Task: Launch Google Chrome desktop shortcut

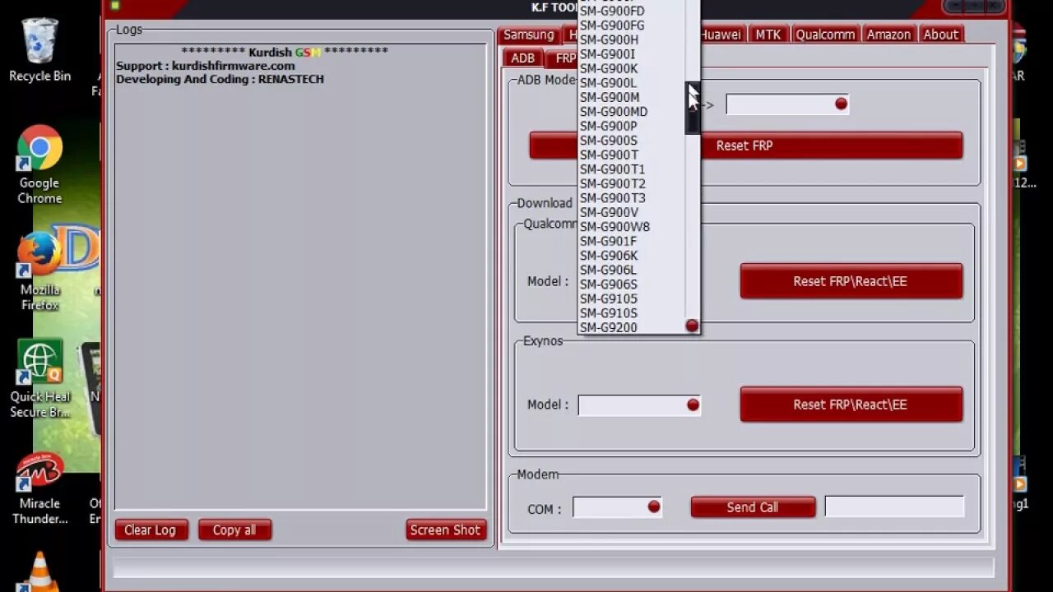Action: [39, 165]
